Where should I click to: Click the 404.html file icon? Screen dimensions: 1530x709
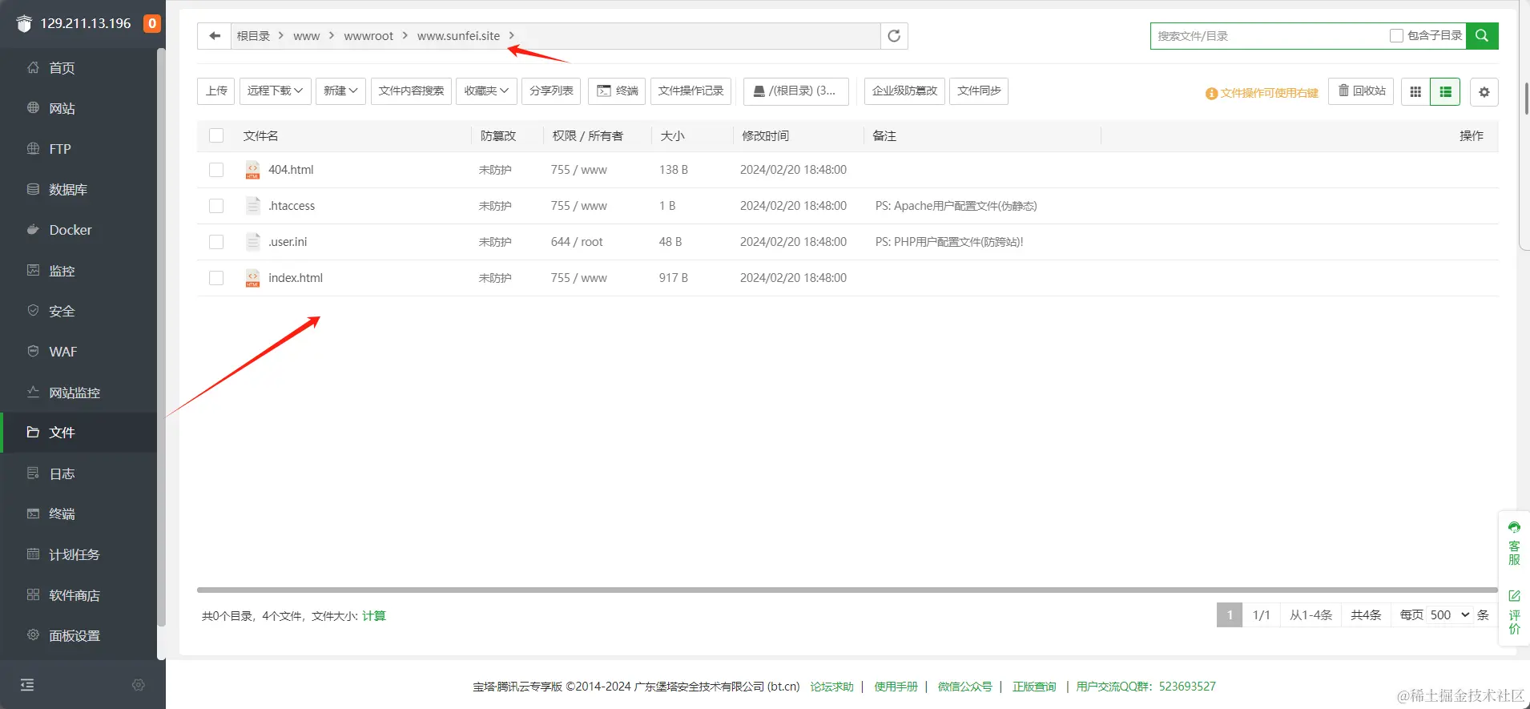coord(252,170)
